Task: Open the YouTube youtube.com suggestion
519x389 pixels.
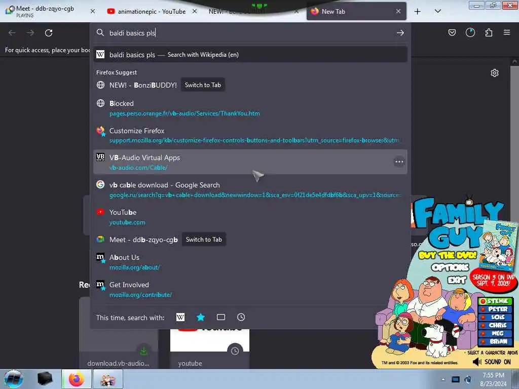Action: coord(250,217)
